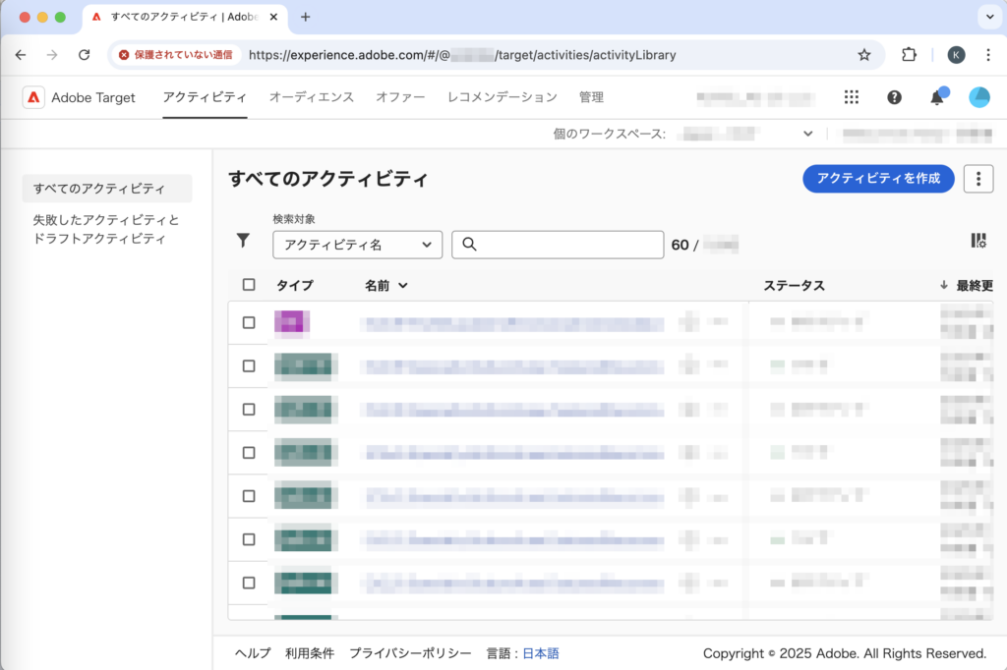View the not-secure connection warning
The height and width of the screenshot is (670, 1007).
pyautogui.click(x=177, y=55)
